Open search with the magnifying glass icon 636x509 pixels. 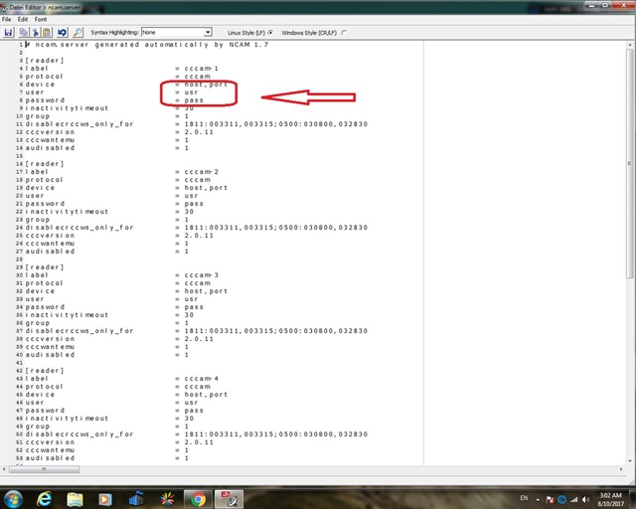point(79,33)
